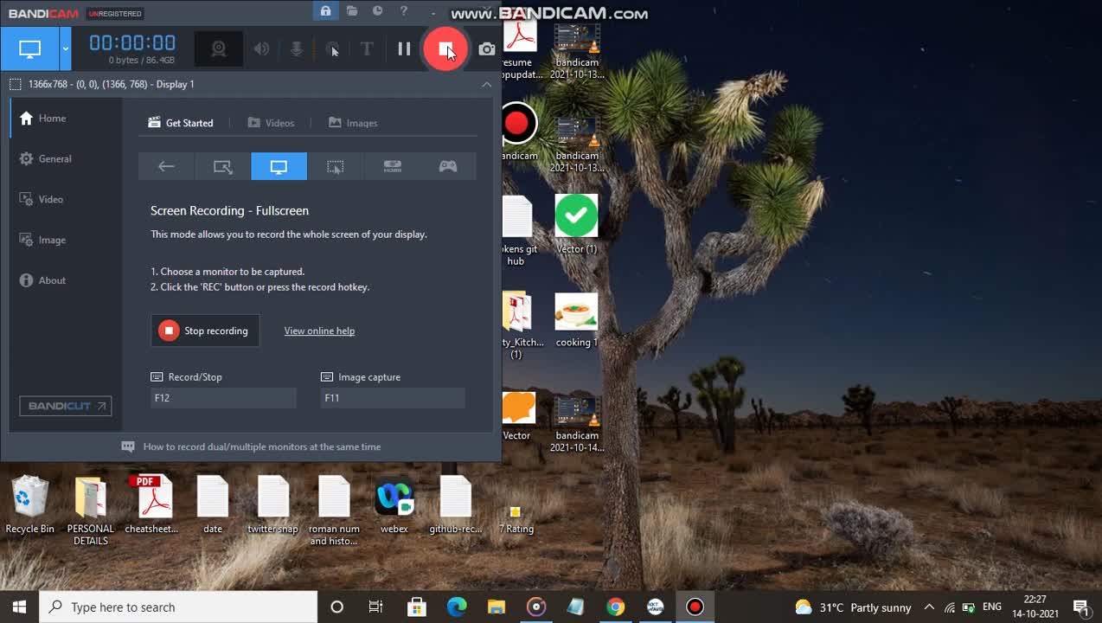Screen dimensions: 1102x623
Task: Select the webex desktop shortcut
Action: click(x=394, y=505)
